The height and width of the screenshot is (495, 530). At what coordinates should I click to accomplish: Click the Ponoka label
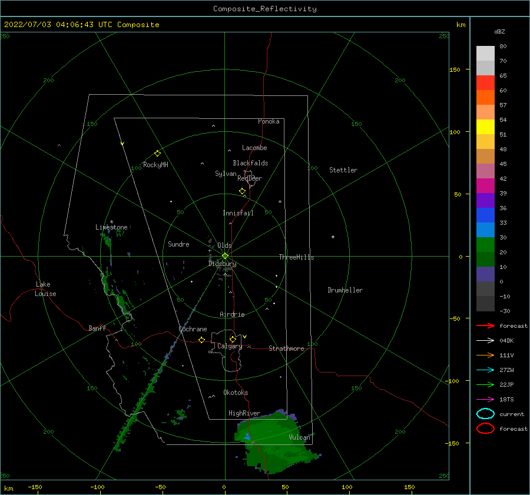click(x=269, y=121)
